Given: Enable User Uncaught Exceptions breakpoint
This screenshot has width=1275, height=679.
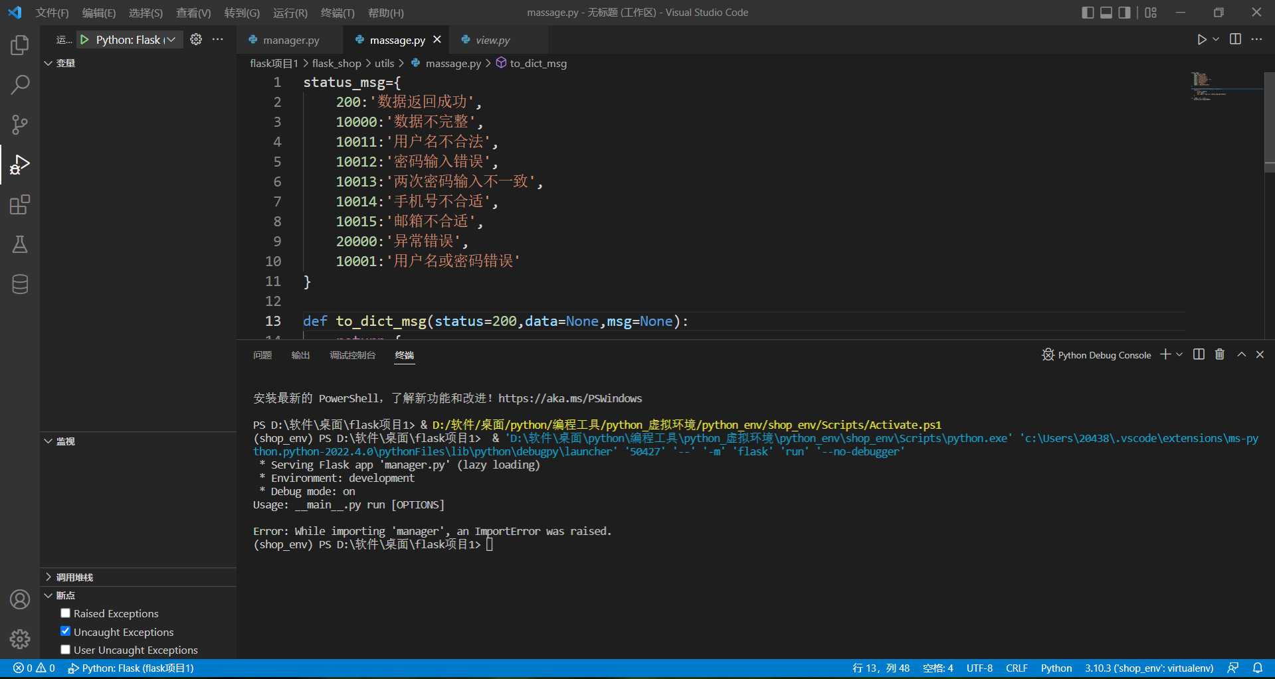Looking at the screenshot, I should click(x=65, y=650).
